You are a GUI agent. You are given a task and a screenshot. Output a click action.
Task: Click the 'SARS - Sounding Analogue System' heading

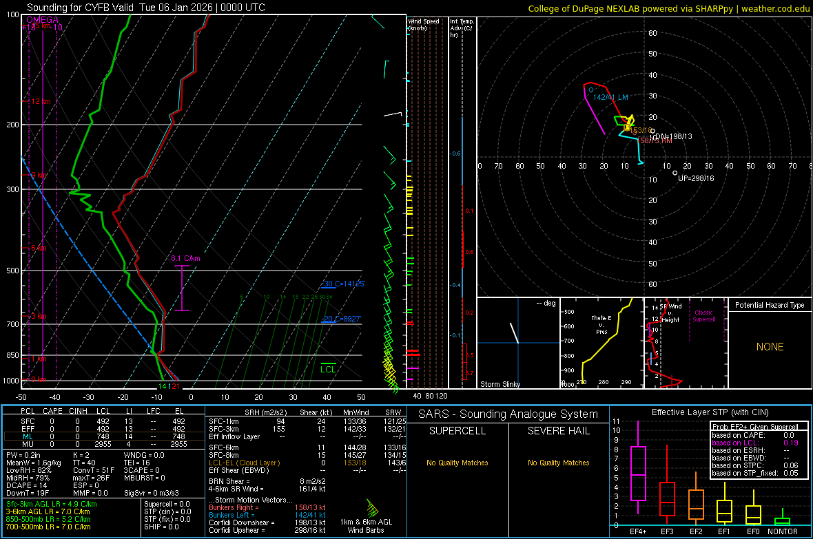(x=508, y=414)
